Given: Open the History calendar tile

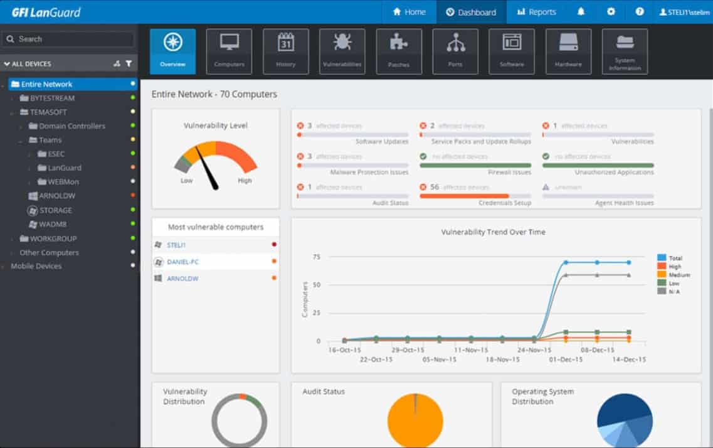Looking at the screenshot, I should coord(285,51).
